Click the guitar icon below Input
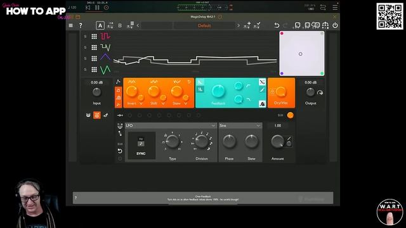This screenshot has height=228, width=406. (106, 115)
